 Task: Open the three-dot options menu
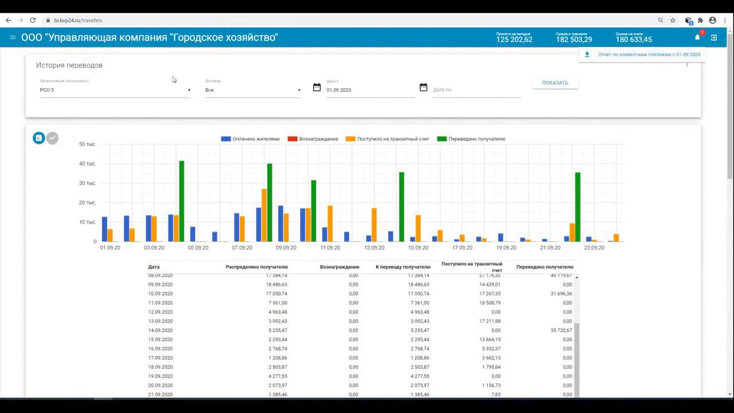[687, 64]
